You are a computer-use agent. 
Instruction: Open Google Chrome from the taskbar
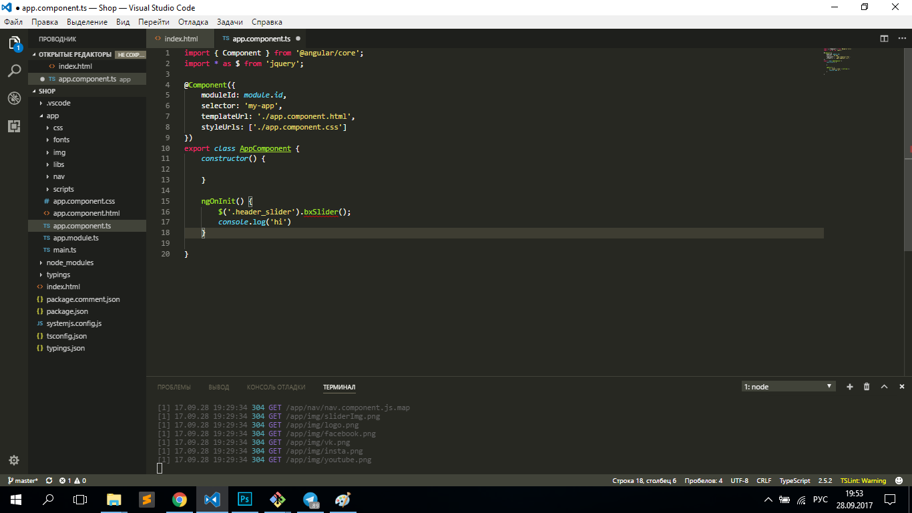click(180, 500)
